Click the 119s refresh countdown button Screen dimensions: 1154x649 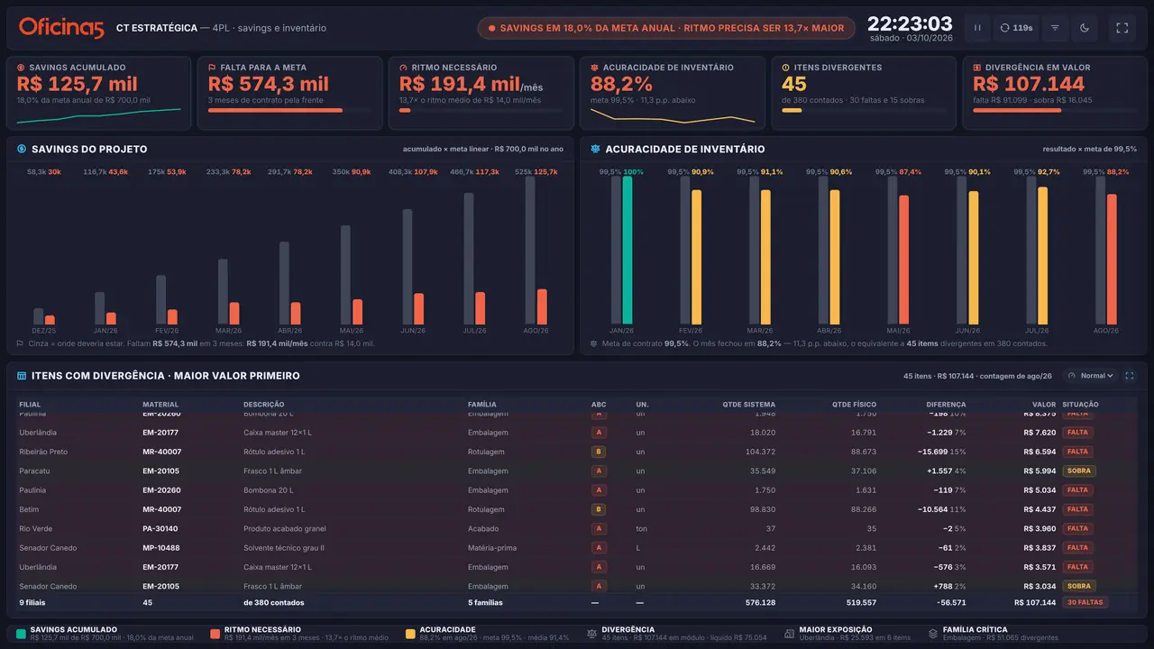coord(1016,28)
